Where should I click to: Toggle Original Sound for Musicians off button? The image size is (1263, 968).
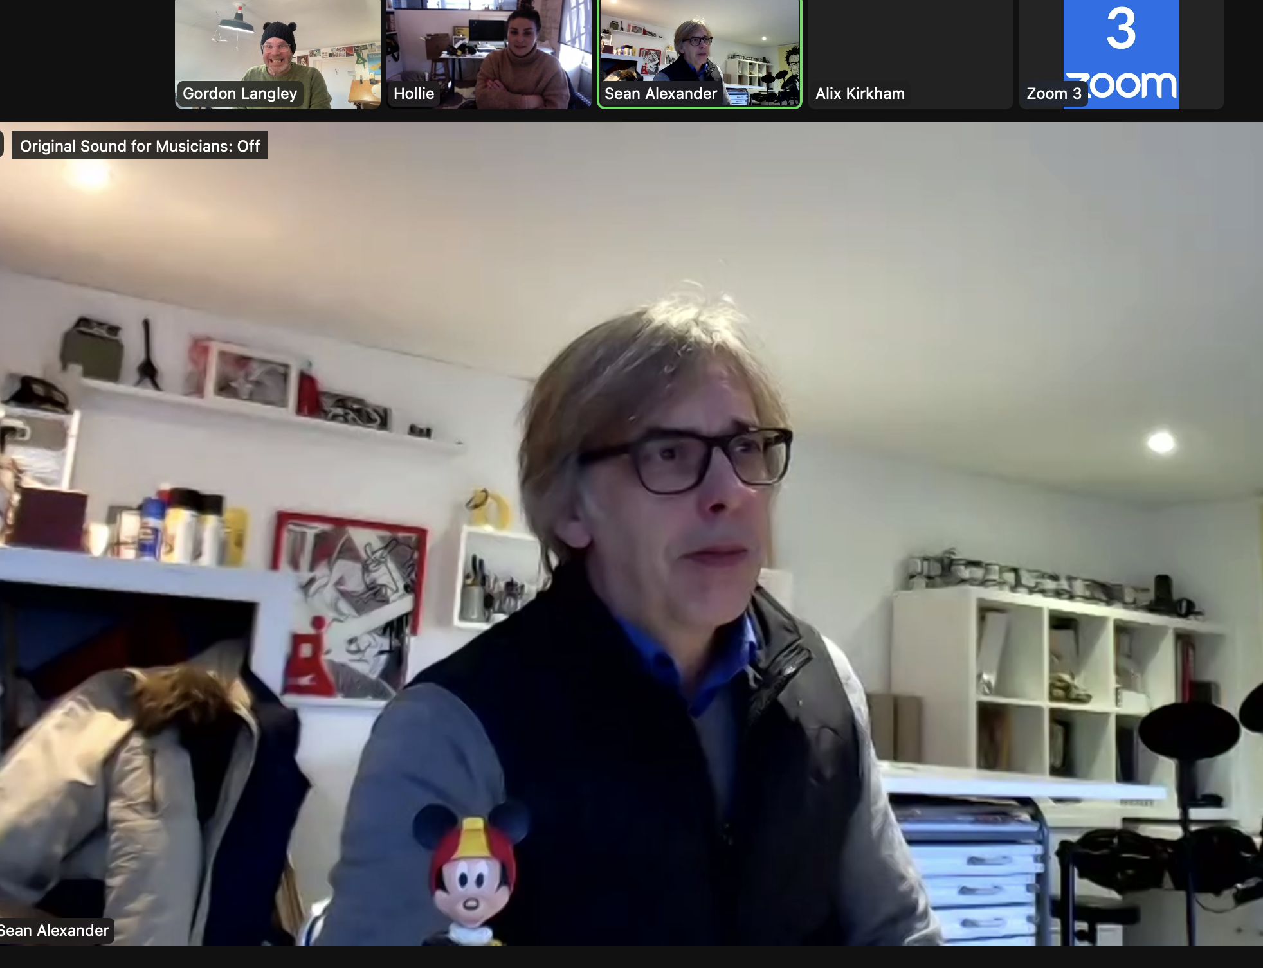coord(140,146)
